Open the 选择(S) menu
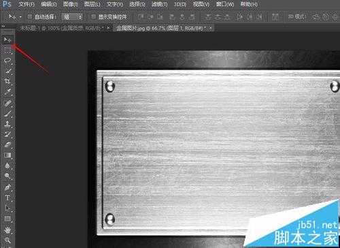 tap(137, 4)
